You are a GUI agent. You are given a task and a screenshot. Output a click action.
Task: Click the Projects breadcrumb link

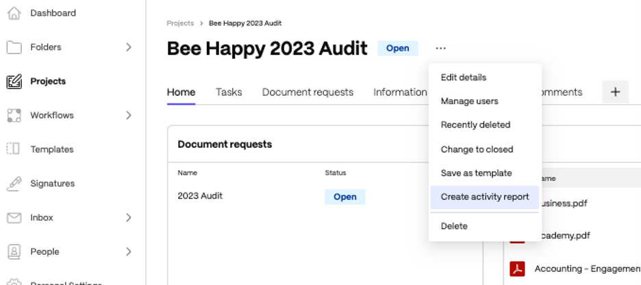coord(180,23)
